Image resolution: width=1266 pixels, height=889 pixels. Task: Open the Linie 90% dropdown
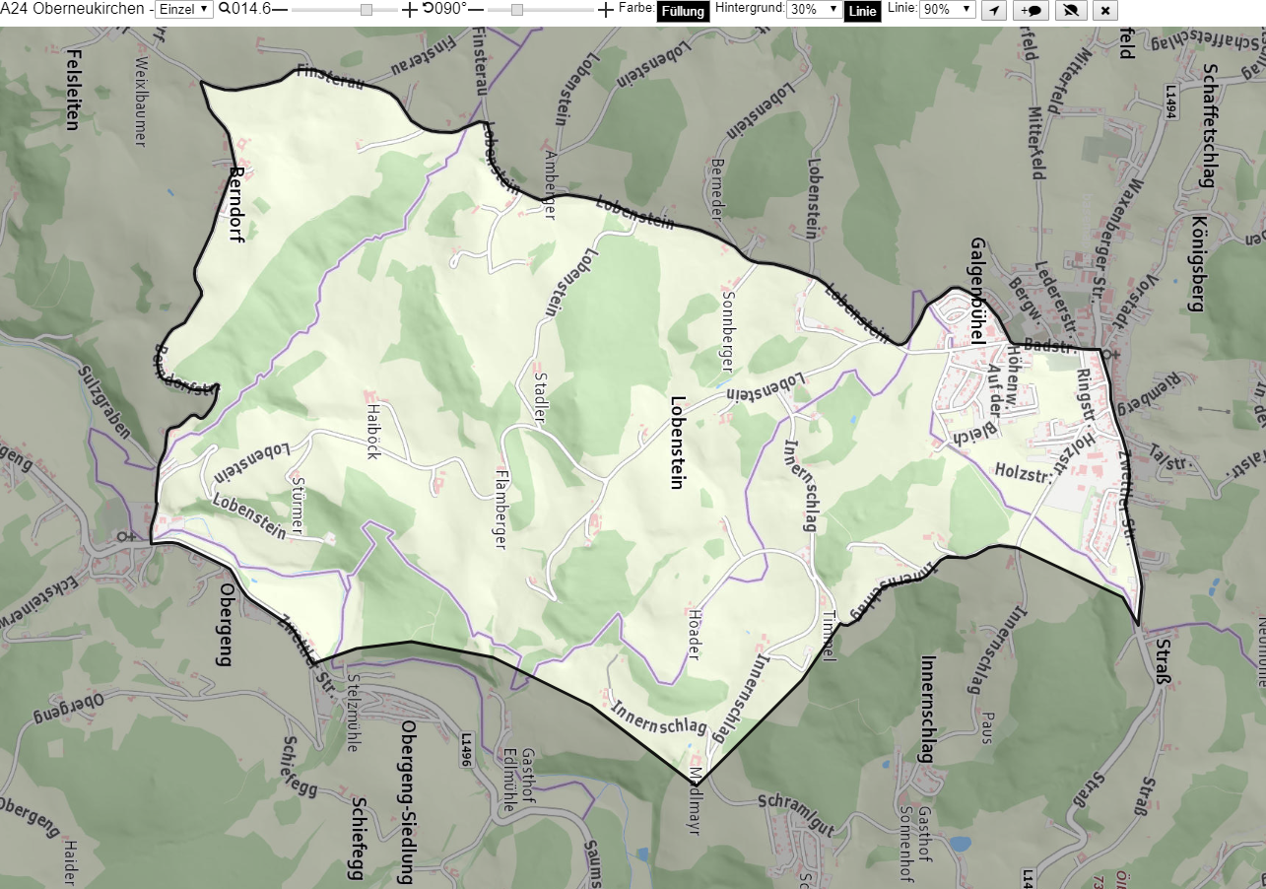948,10
